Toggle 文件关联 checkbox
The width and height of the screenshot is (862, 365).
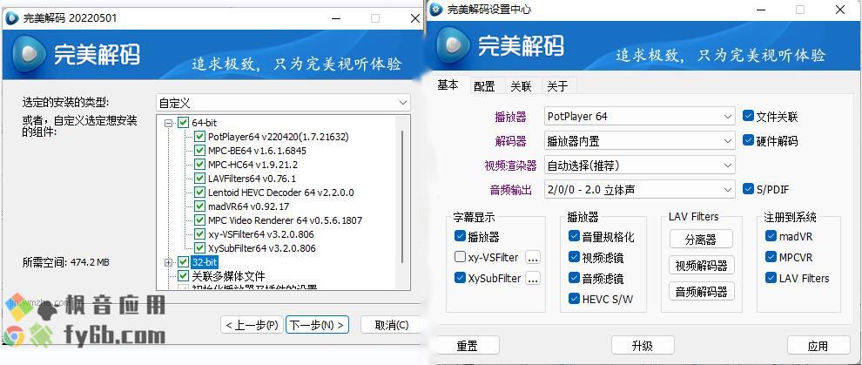tap(748, 116)
